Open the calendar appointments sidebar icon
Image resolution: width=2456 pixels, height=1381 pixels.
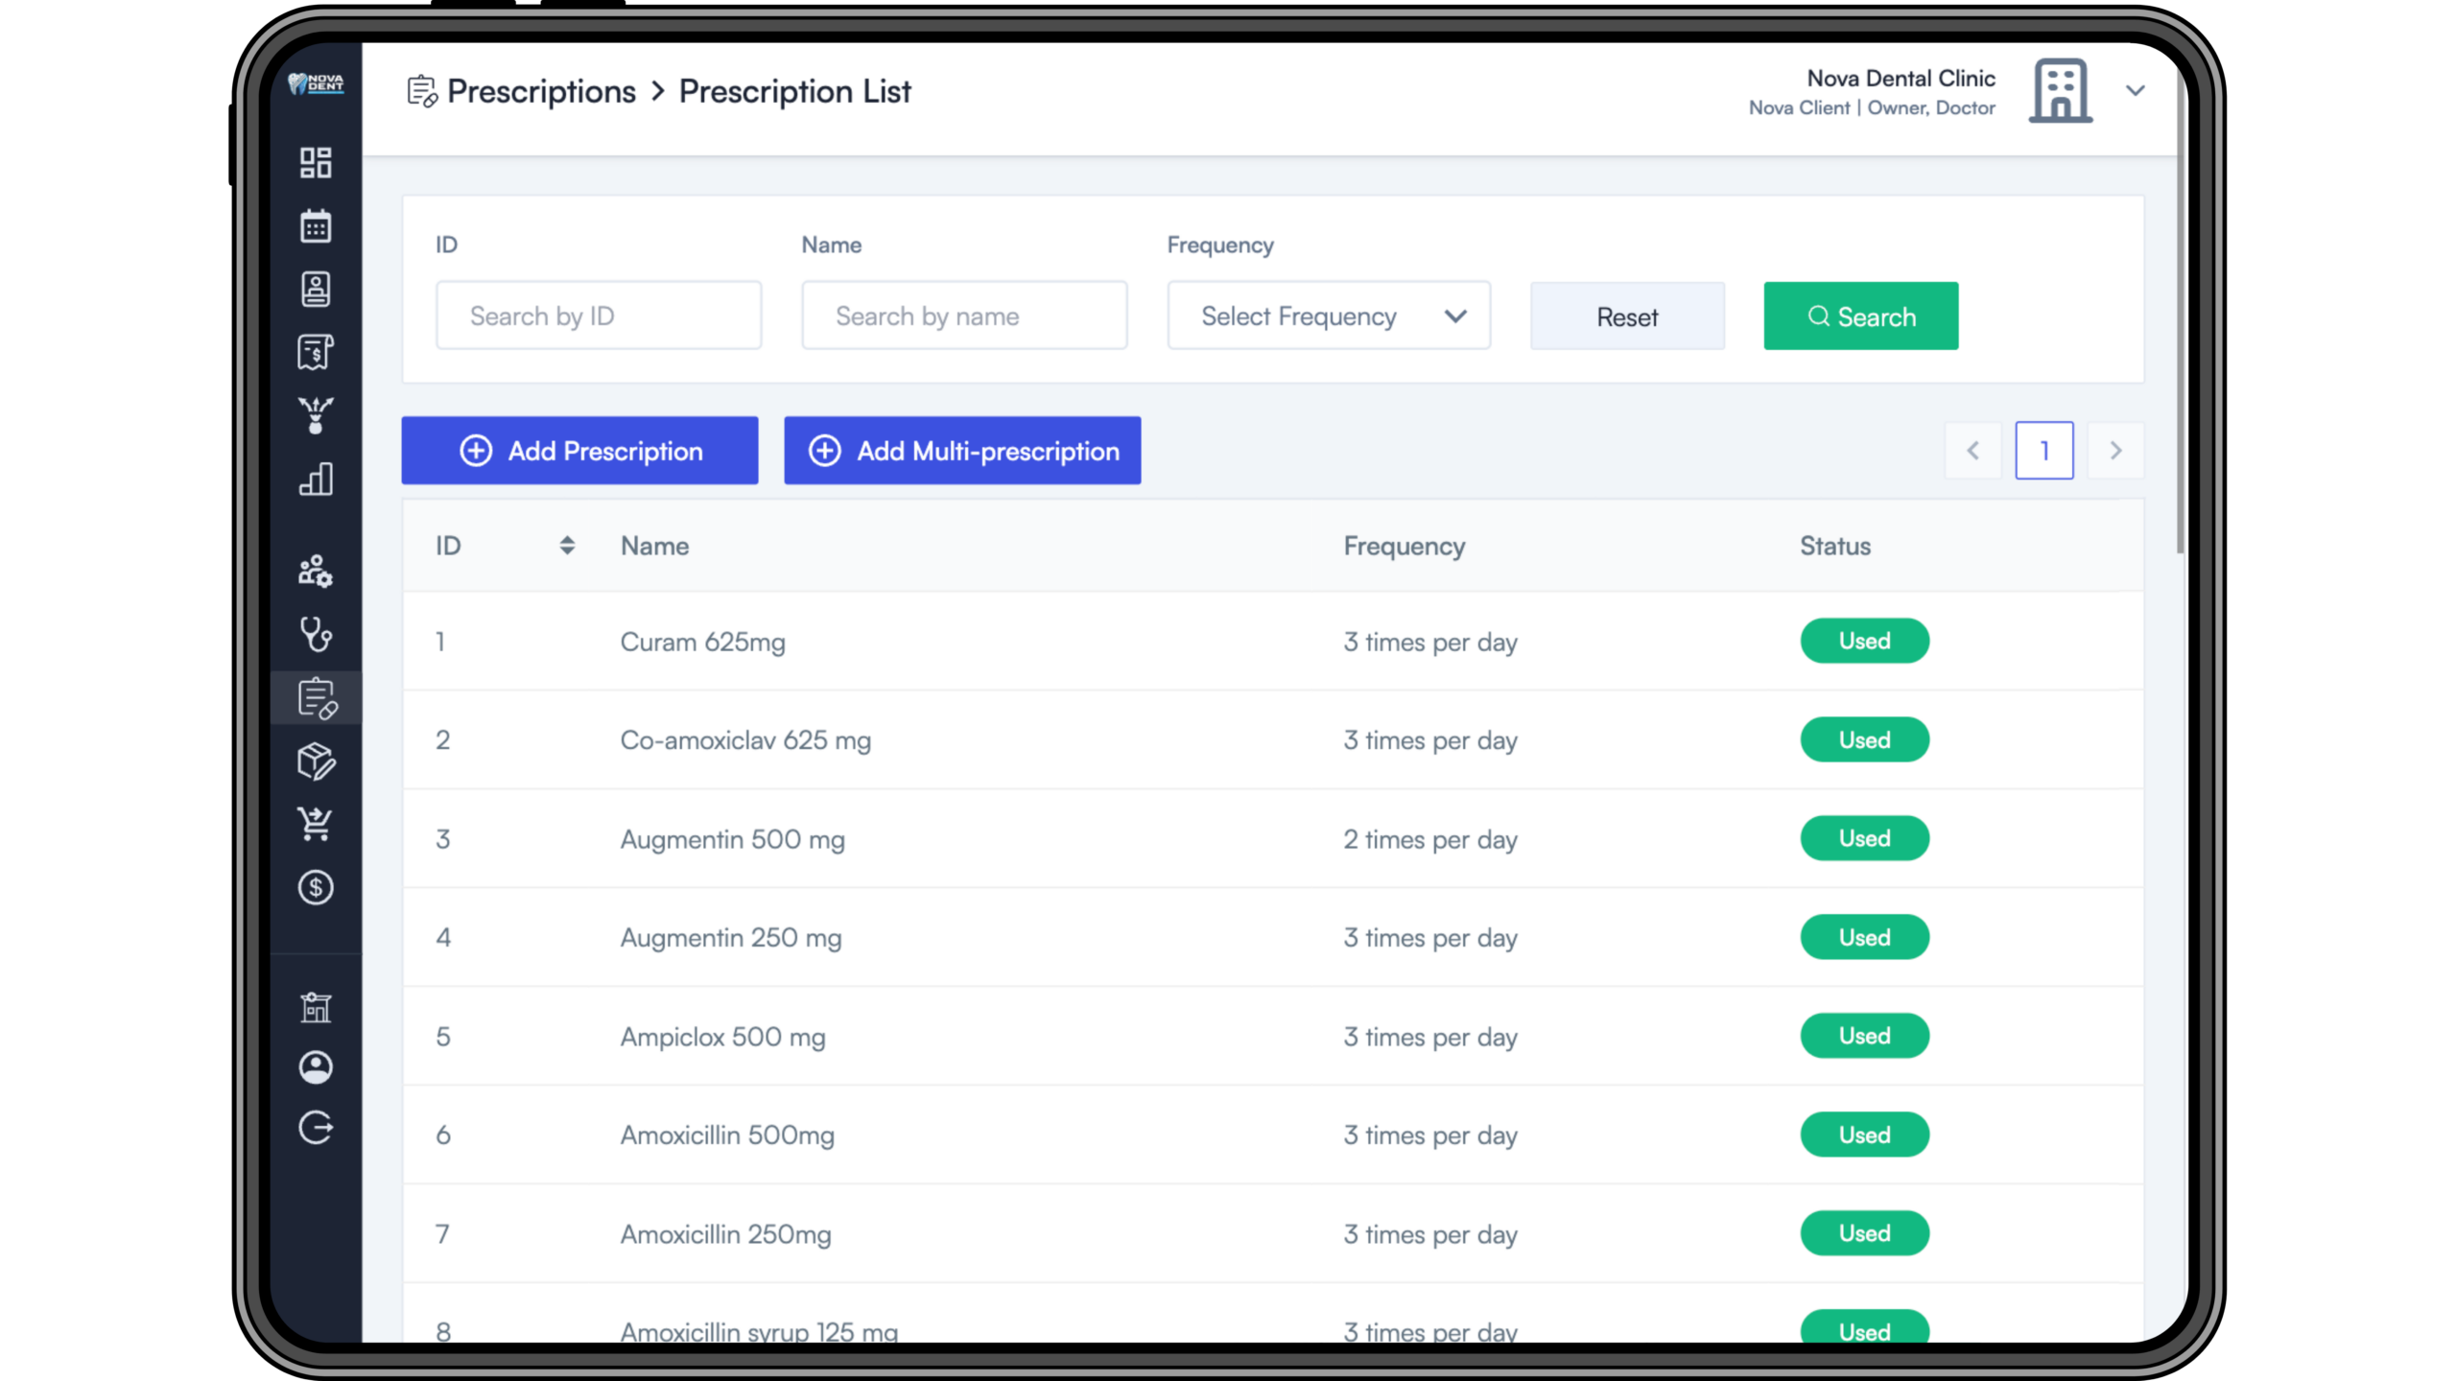[316, 226]
